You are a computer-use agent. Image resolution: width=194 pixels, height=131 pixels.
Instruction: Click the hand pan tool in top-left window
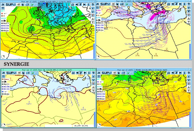click(x=23, y=4)
